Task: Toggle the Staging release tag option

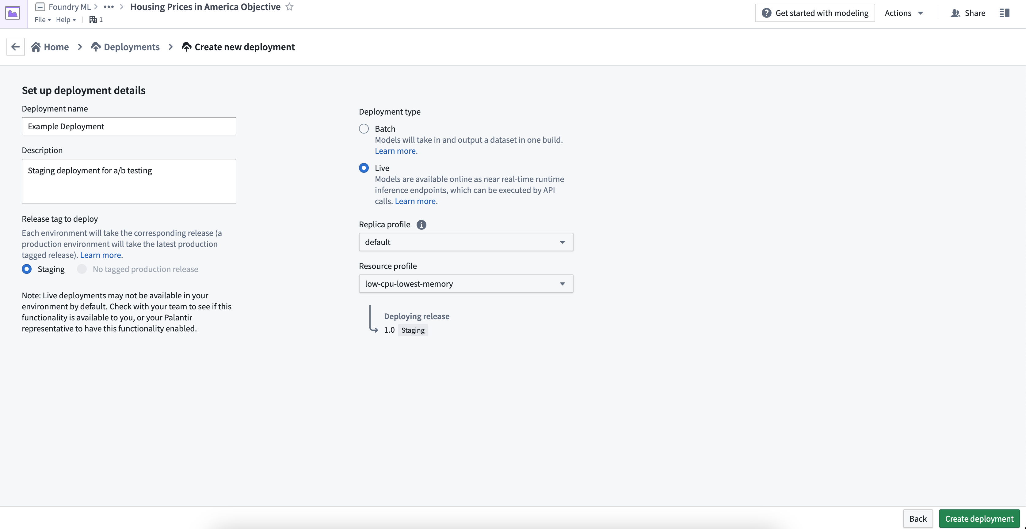Action: (26, 269)
